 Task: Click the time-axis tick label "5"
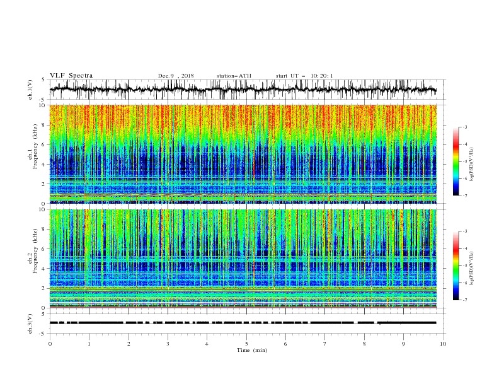pos(246,344)
